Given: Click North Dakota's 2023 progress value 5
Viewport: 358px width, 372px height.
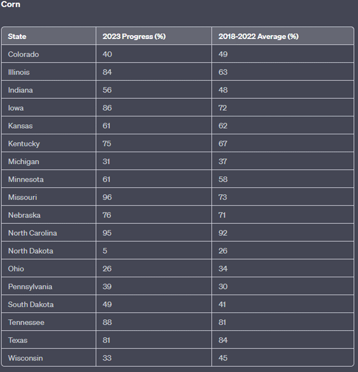Looking at the screenshot, I should pos(105,251).
